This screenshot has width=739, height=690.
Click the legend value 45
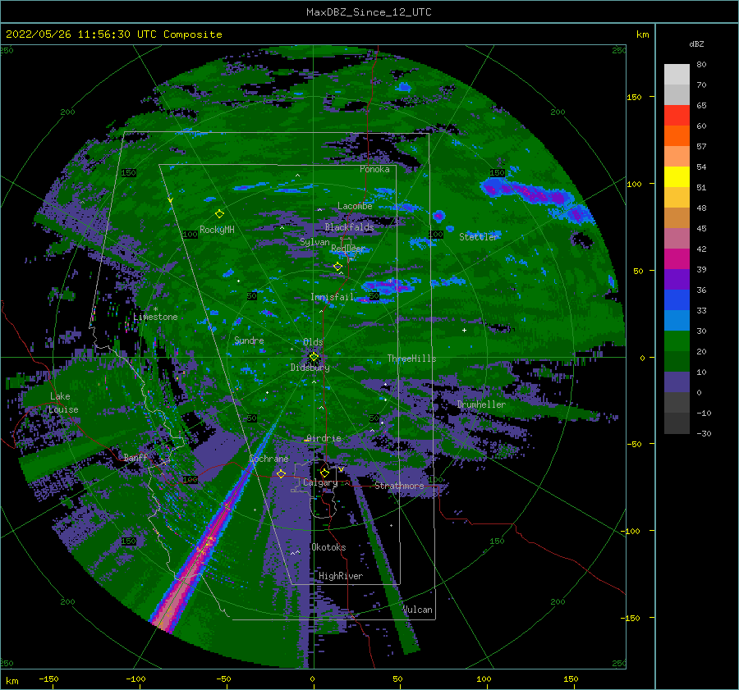tap(701, 228)
